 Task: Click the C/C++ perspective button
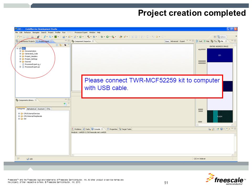point(222,37)
